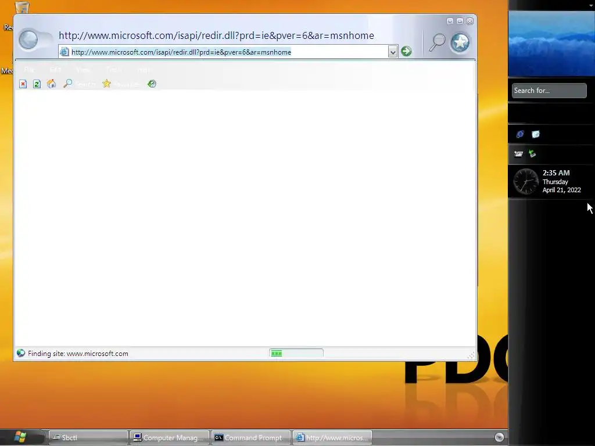Click the Refresh page toolbar icon
The width and height of the screenshot is (595, 446).
point(37,84)
